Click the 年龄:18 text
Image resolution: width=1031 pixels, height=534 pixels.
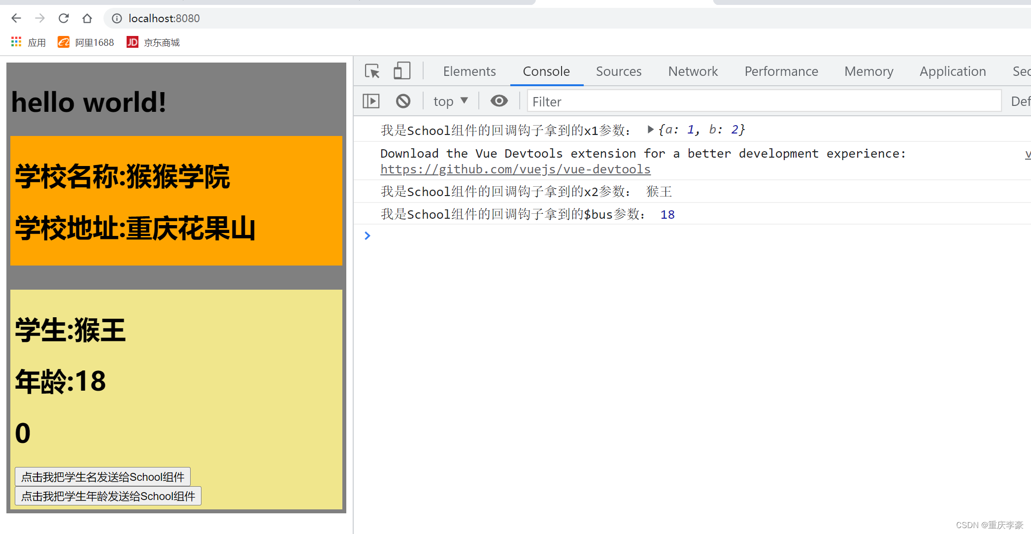coord(60,381)
